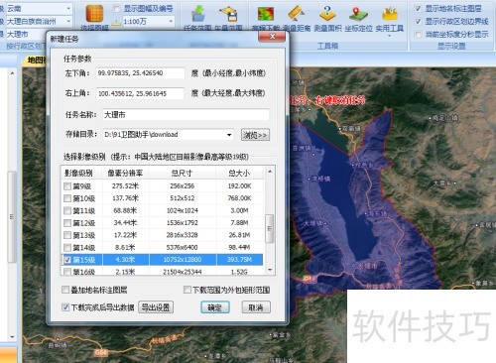
Task: Open the 大理白族自治州 prefecture dropdown
Action: coord(68,22)
